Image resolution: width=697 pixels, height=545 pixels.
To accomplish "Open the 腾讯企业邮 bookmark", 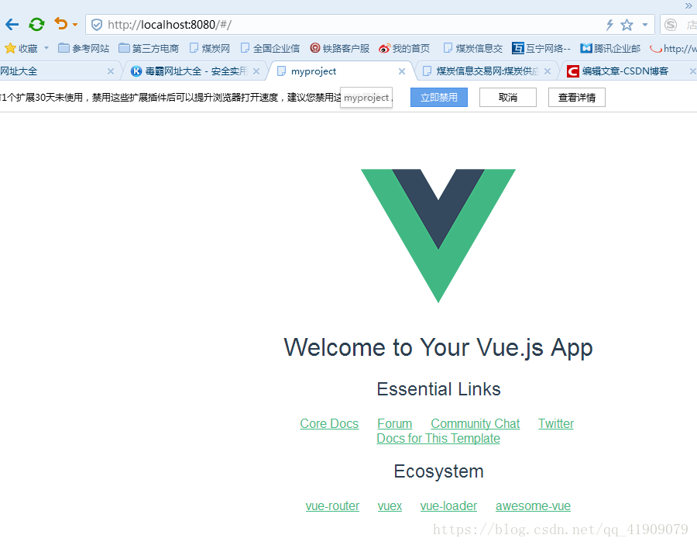I will click(x=610, y=48).
